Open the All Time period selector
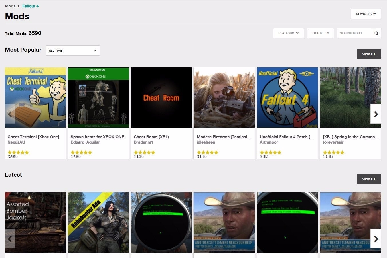This screenshot has height=258, width=387. pos(73,50)
